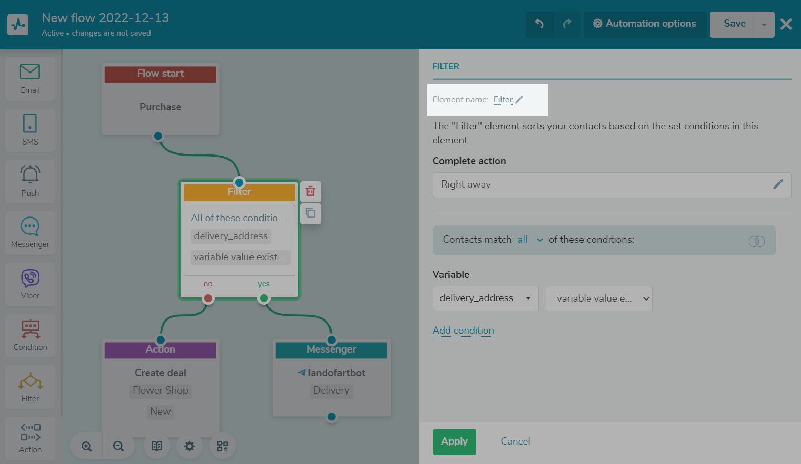The width and height of the screenshot is (801, 464).
Task: Open Automation options menu
Action: tap(645, 24)
